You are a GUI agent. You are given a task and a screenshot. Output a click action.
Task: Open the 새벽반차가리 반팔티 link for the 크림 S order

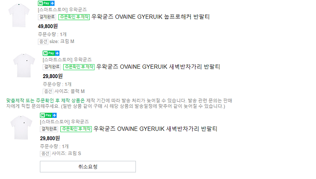(x=156, y=129)
